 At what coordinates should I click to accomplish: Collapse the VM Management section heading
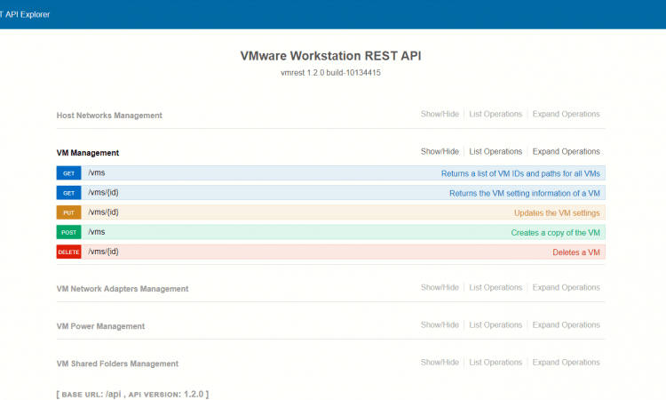click(x=88, y=153)
